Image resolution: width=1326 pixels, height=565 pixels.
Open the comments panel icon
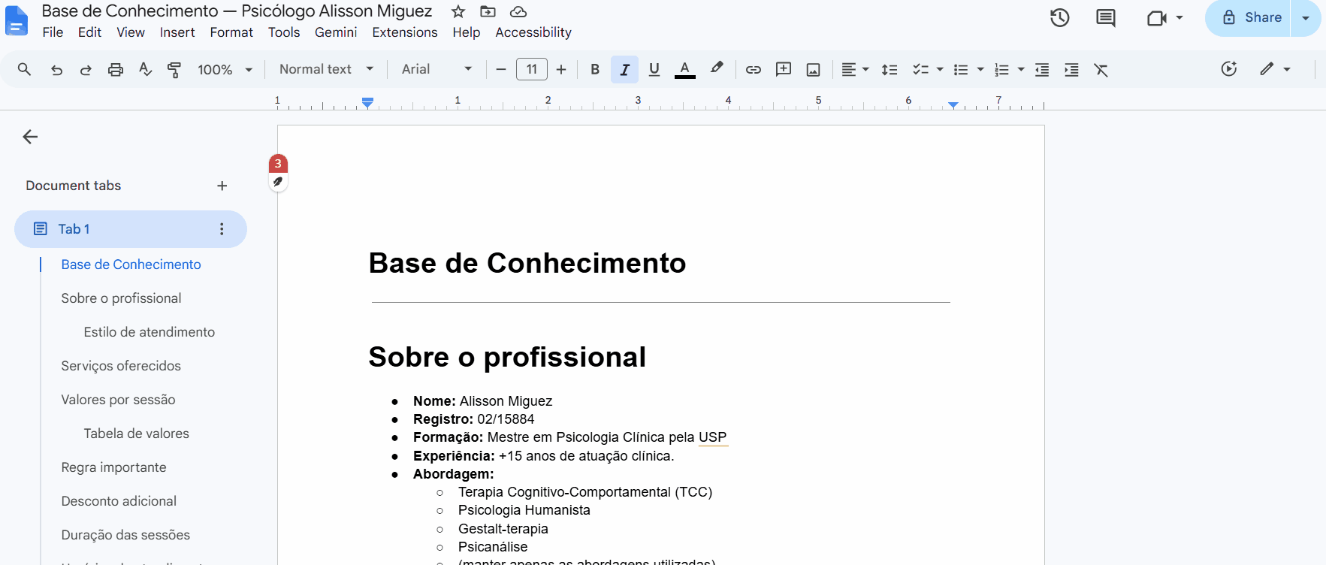pos(1106,17)
